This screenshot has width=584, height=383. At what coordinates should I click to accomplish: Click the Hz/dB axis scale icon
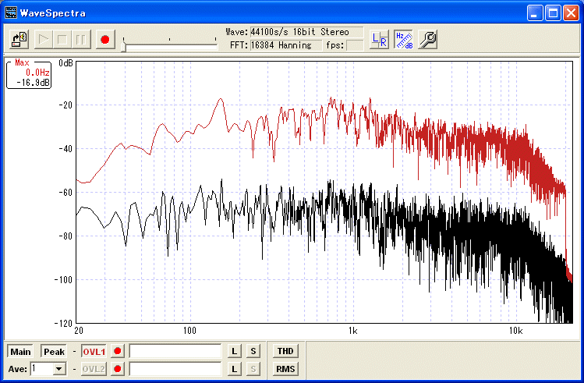[403, 40]
